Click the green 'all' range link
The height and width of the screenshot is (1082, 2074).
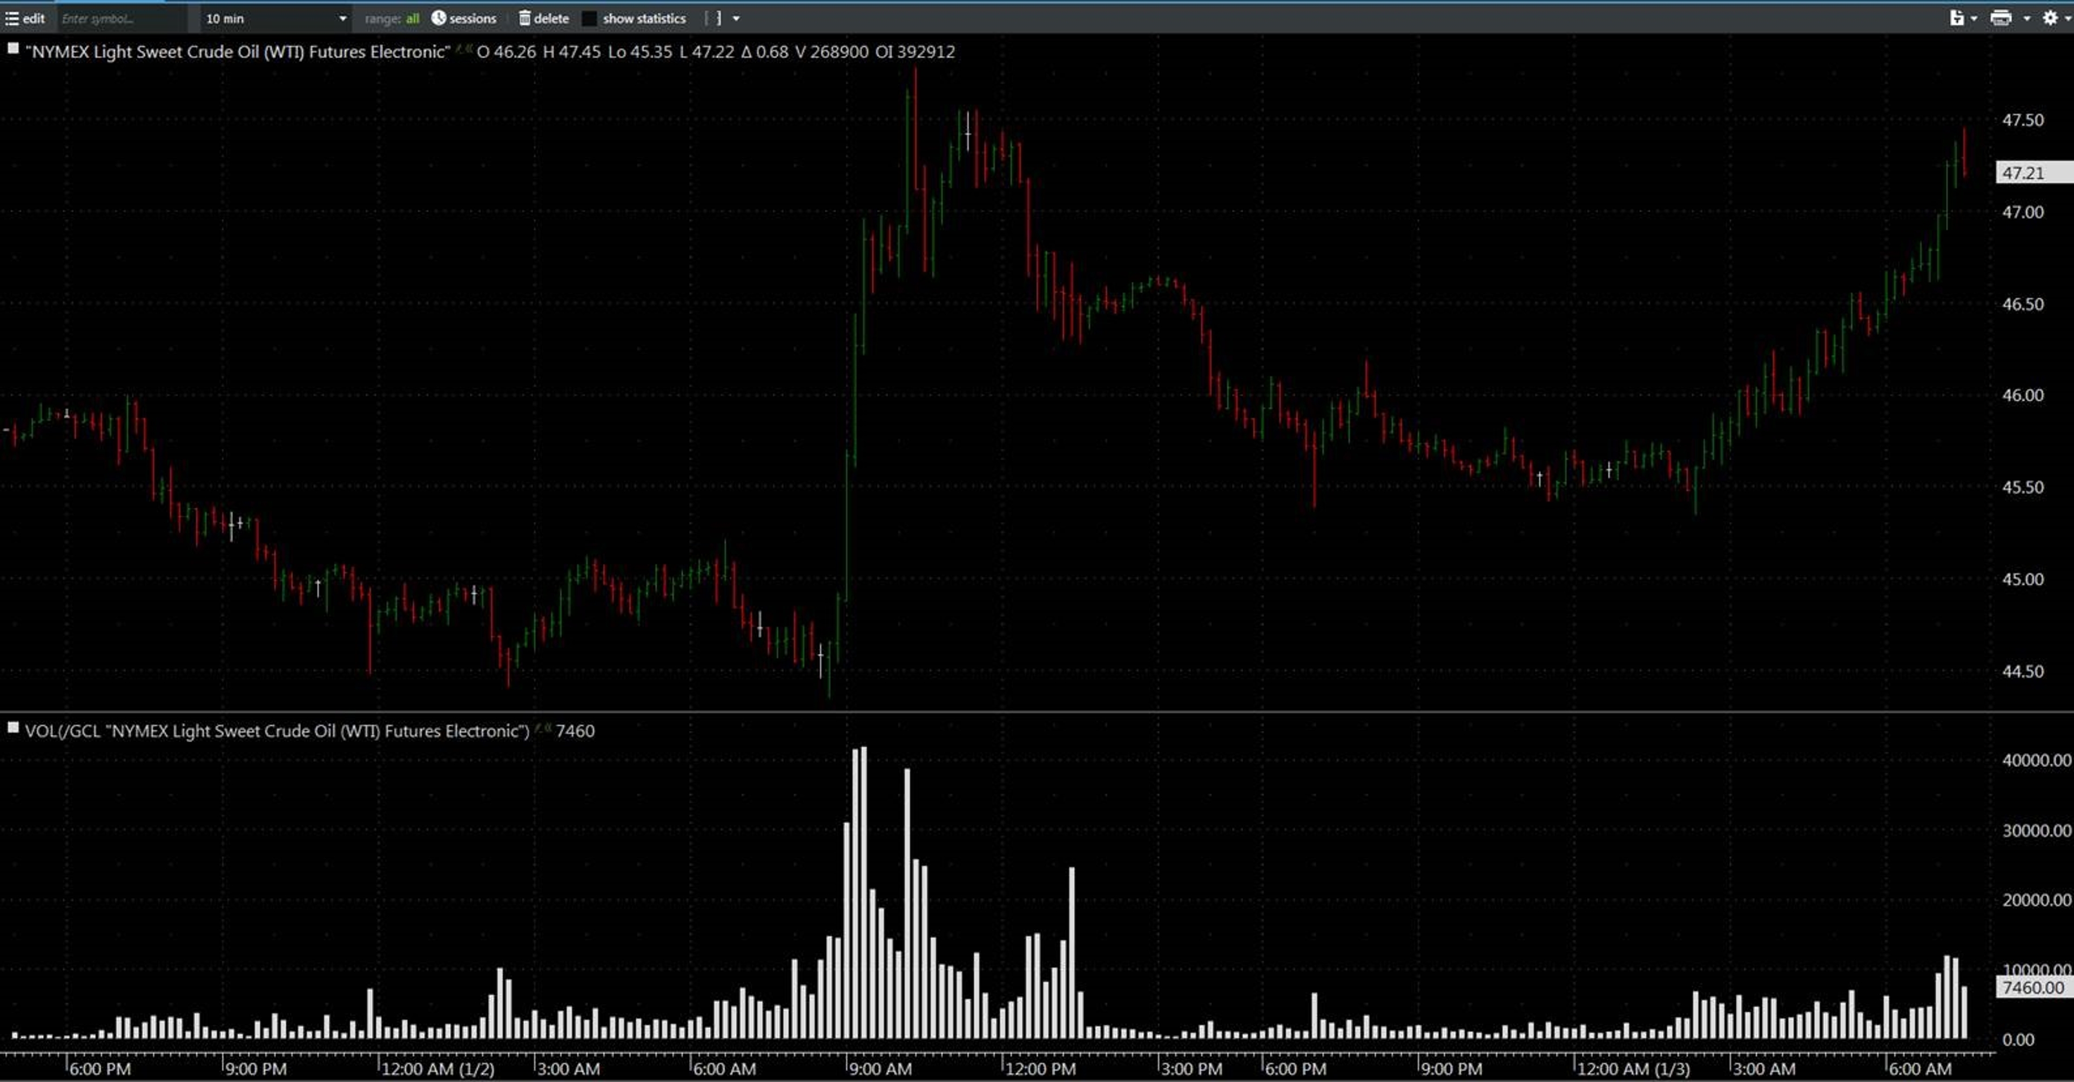point(412,18)
